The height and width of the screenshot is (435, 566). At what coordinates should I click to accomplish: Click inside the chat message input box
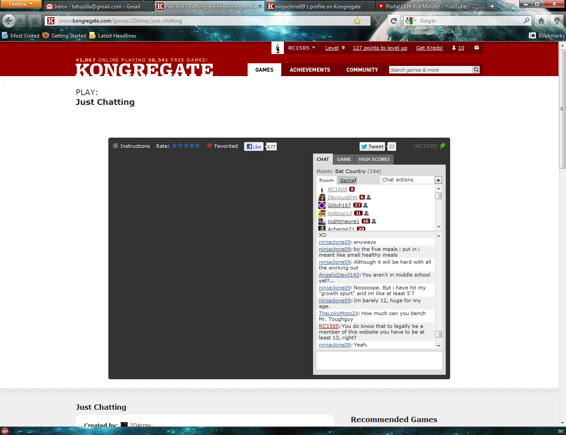379,361
